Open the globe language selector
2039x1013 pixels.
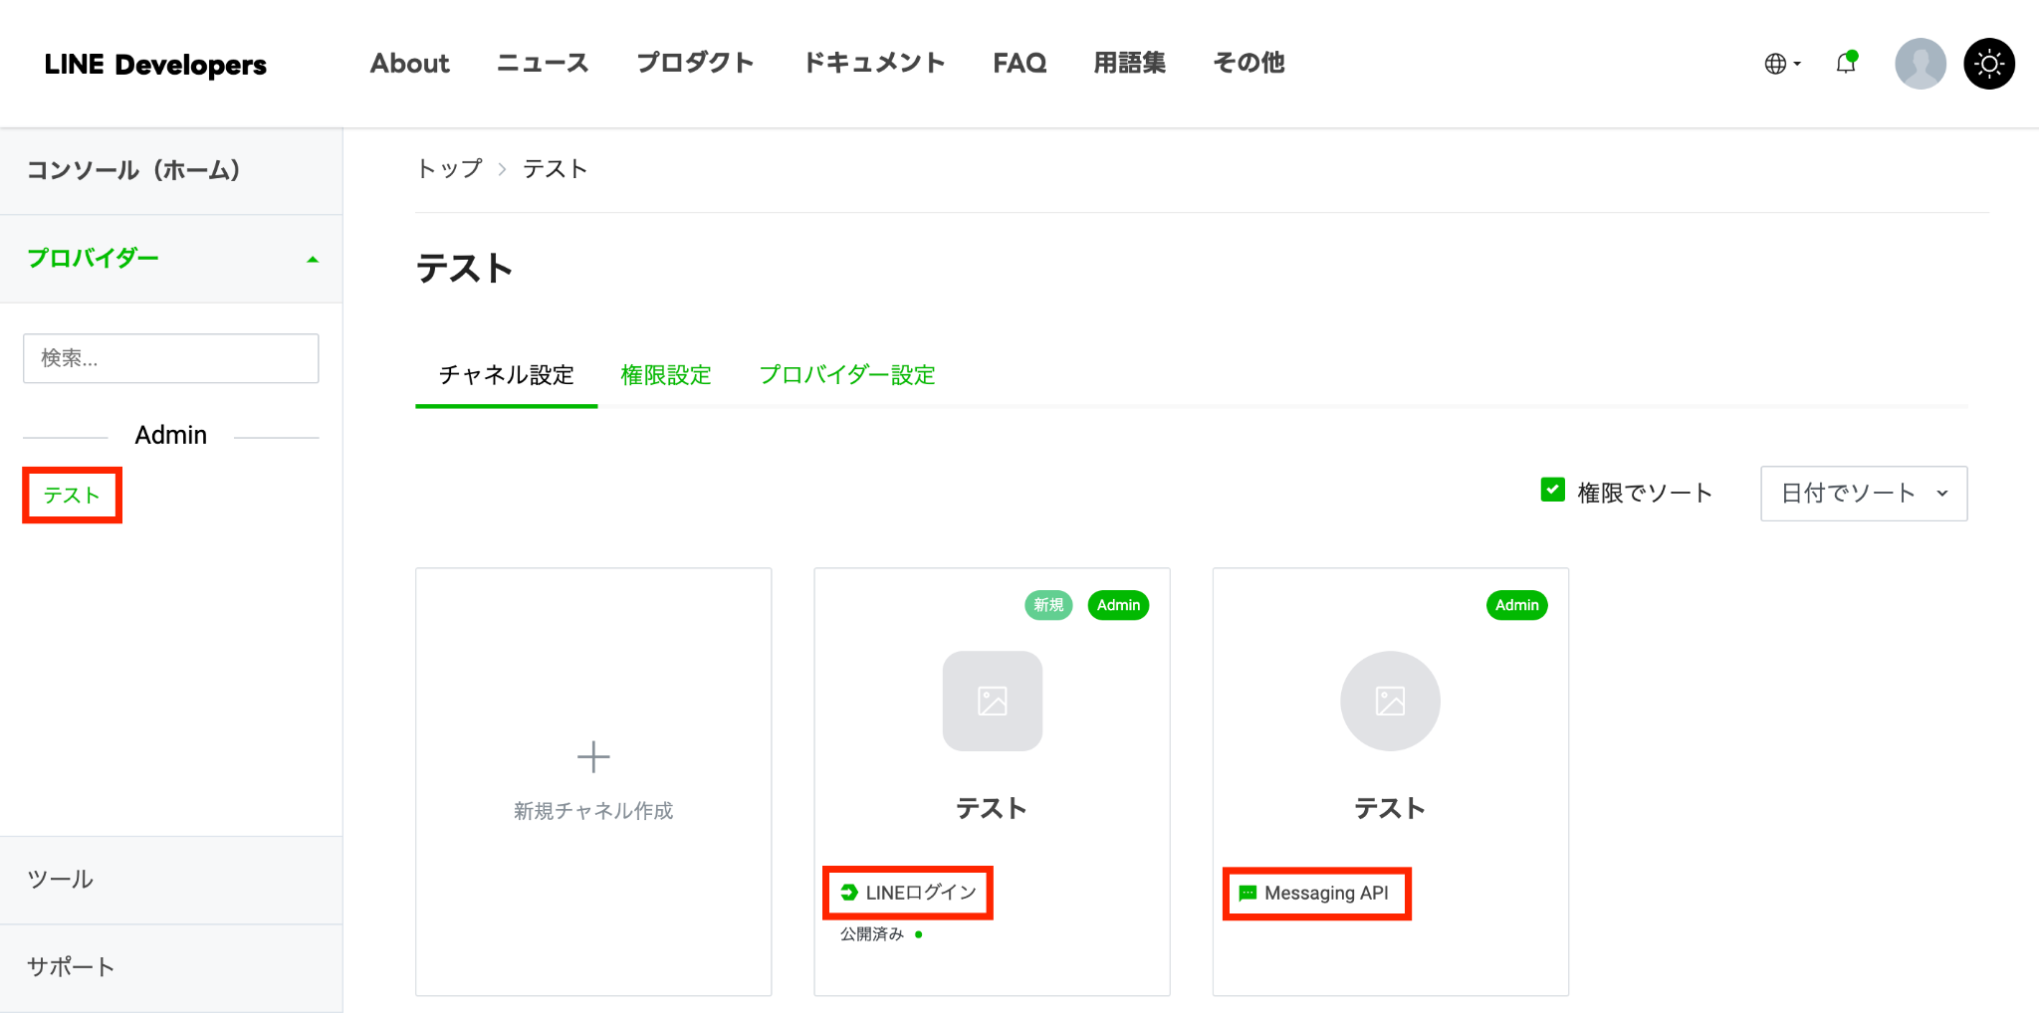coord(1781,64)
